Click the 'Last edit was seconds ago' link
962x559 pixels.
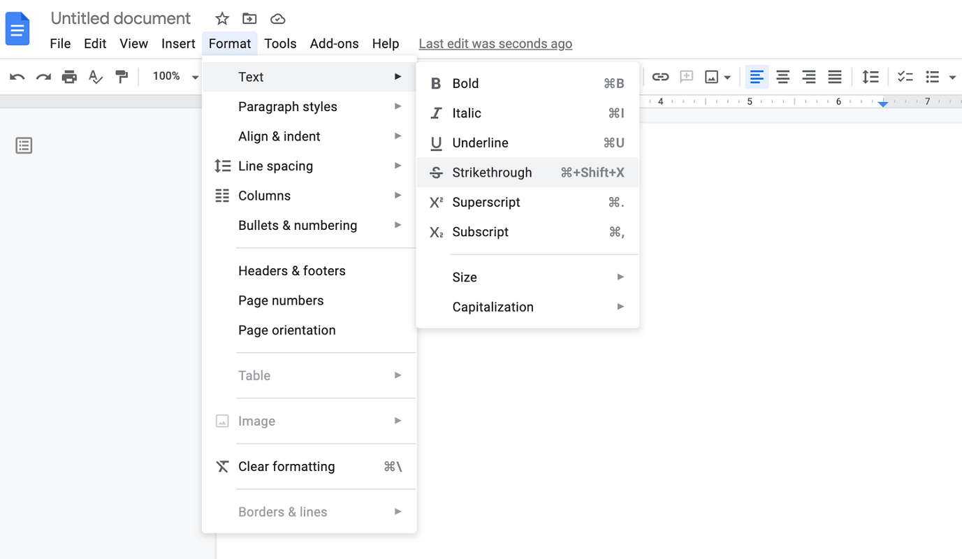[495, 43]
